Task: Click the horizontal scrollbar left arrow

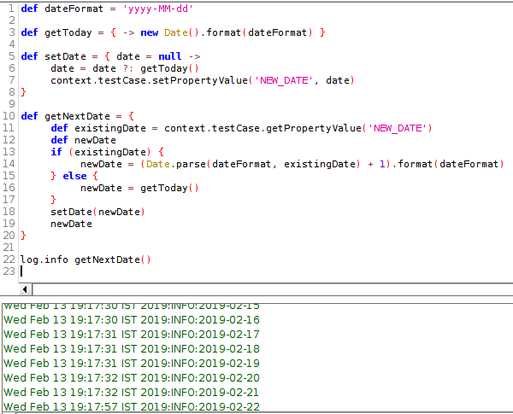Action: (x=24, y=289)
